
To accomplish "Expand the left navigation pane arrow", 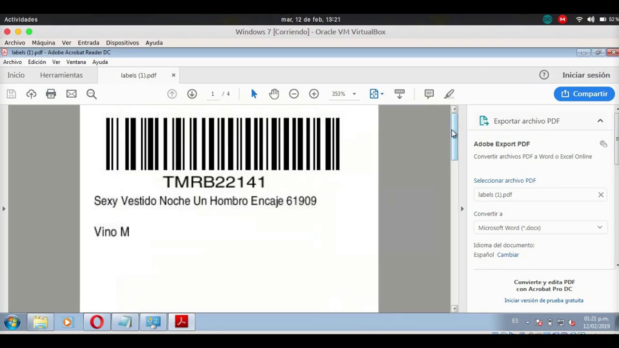I will (x=4, y=209).
